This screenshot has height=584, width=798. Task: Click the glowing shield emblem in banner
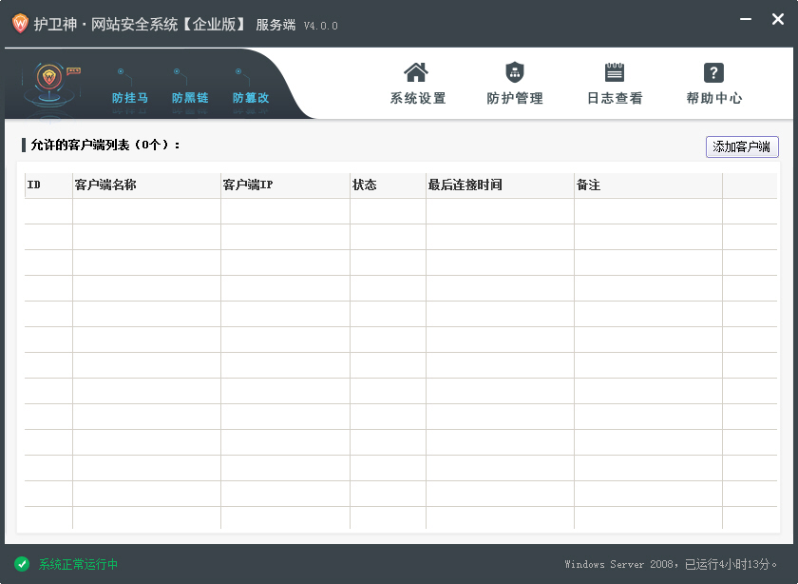(46, 81)
